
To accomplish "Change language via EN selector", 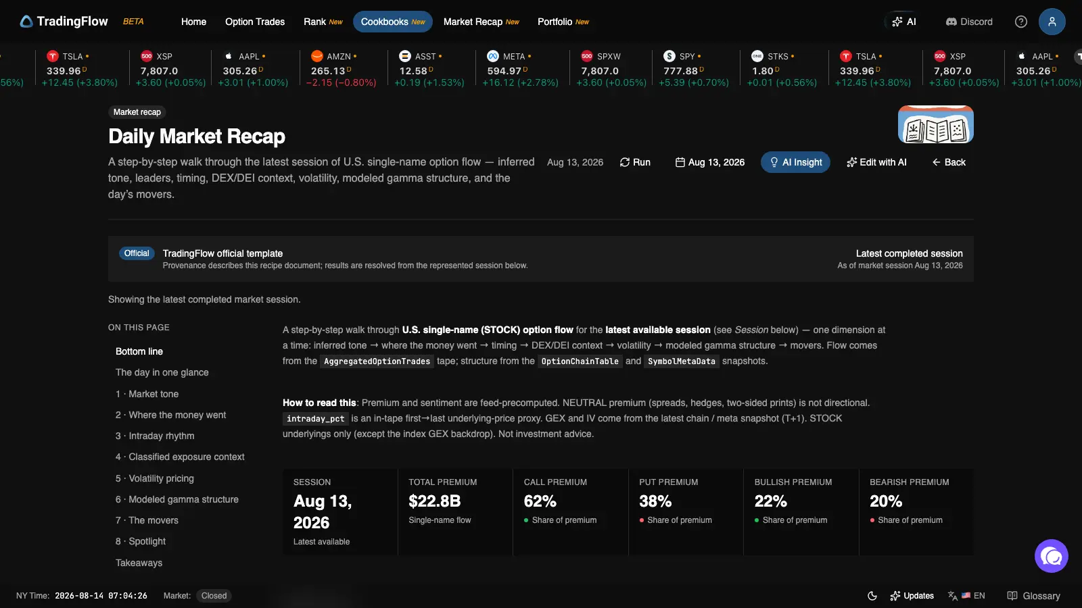I will 966,596.
